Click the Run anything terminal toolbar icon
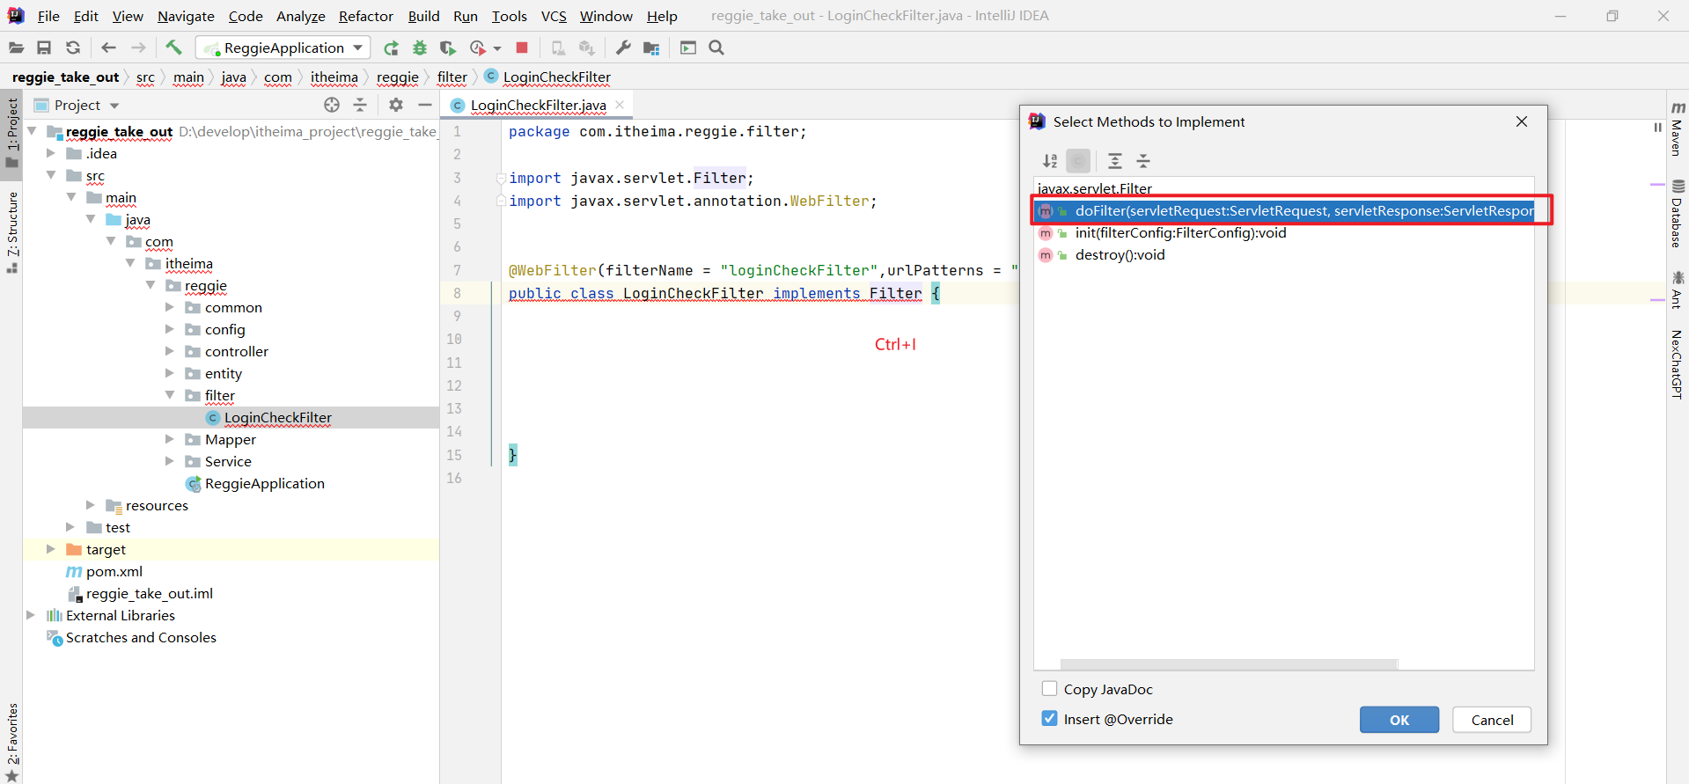 pyautogui.click(x=688, y=48)
